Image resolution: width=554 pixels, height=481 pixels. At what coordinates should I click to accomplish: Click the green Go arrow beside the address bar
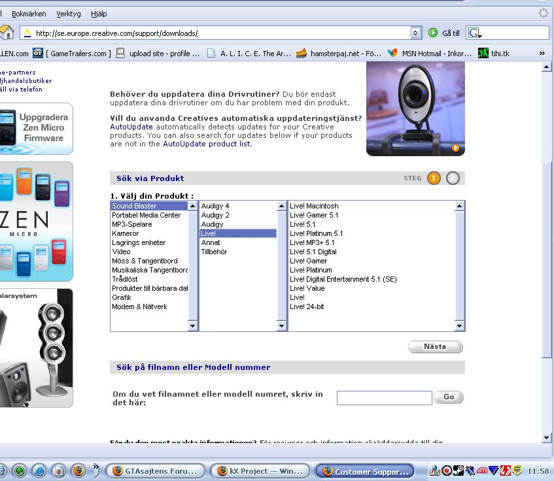433,33
